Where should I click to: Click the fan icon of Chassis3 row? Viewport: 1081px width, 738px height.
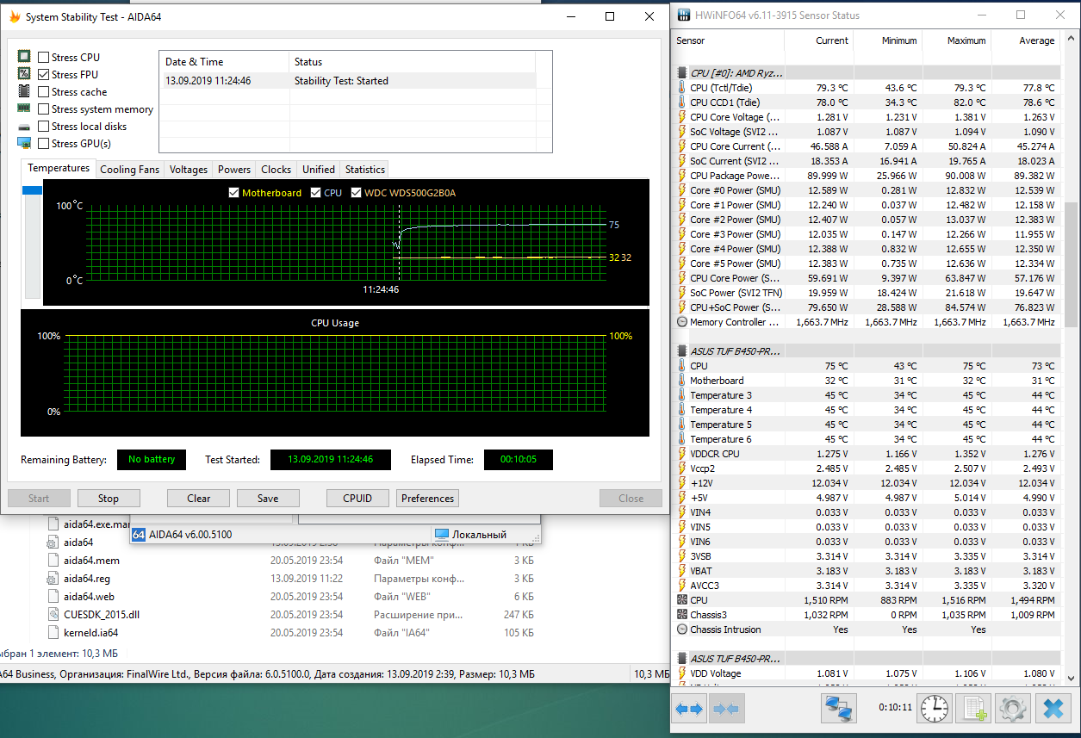tap(682, 615)
